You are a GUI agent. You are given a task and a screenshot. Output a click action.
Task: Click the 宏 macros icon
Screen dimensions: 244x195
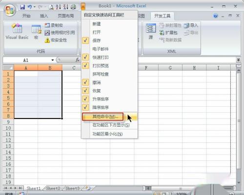(36, 32)
